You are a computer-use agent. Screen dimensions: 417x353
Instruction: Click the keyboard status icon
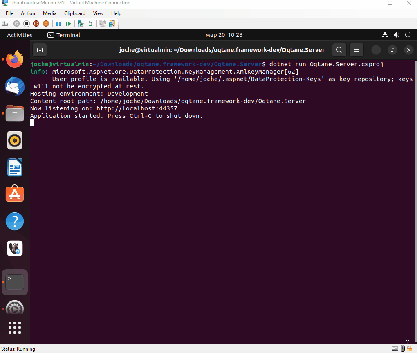pyautogui.click(x=395, y=349)
